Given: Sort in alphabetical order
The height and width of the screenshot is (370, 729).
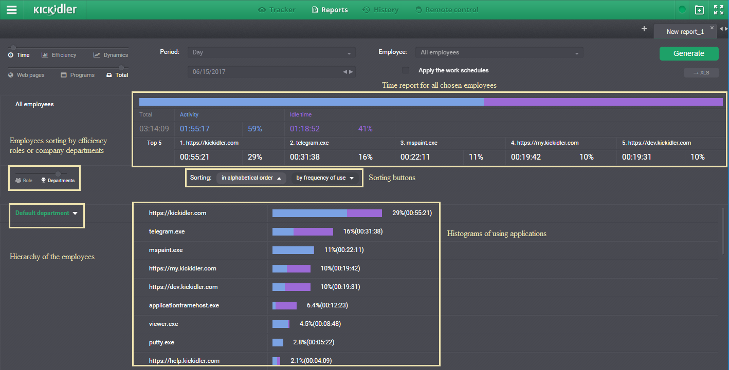Looking at the screenshot, I should click(x=251, y=178).
